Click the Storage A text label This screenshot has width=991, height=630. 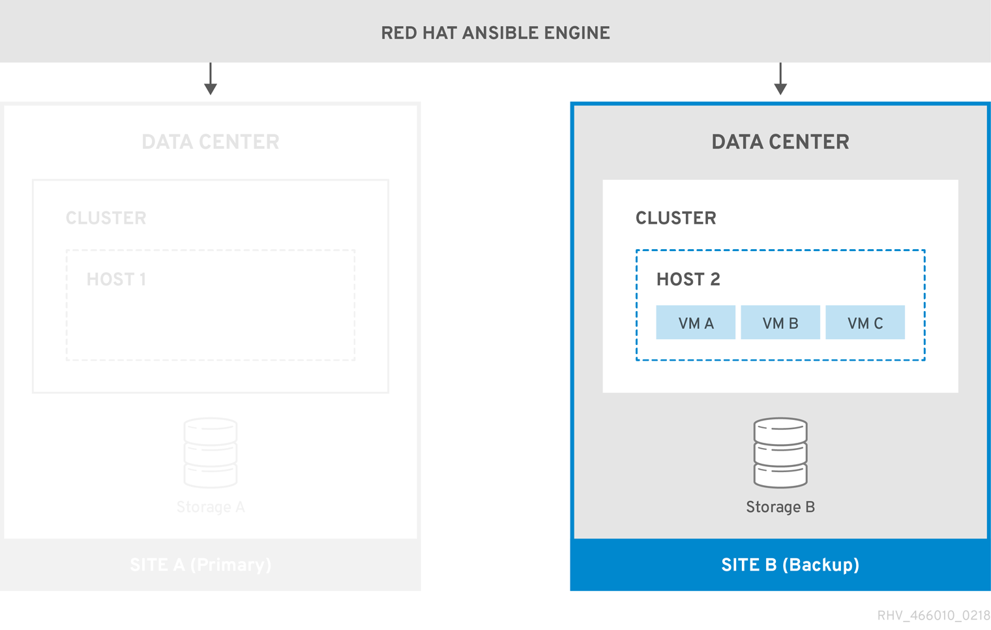pyautogui.click(x=211, y=507)
